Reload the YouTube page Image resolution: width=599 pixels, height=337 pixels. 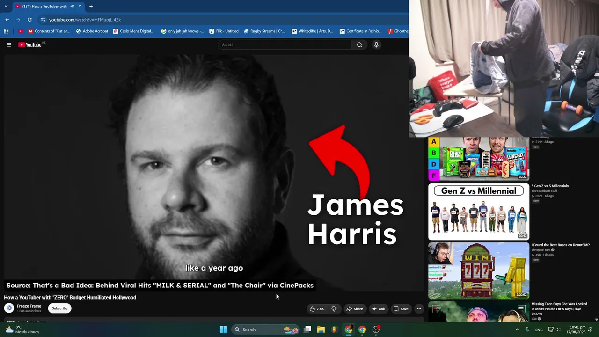[29, 20]
